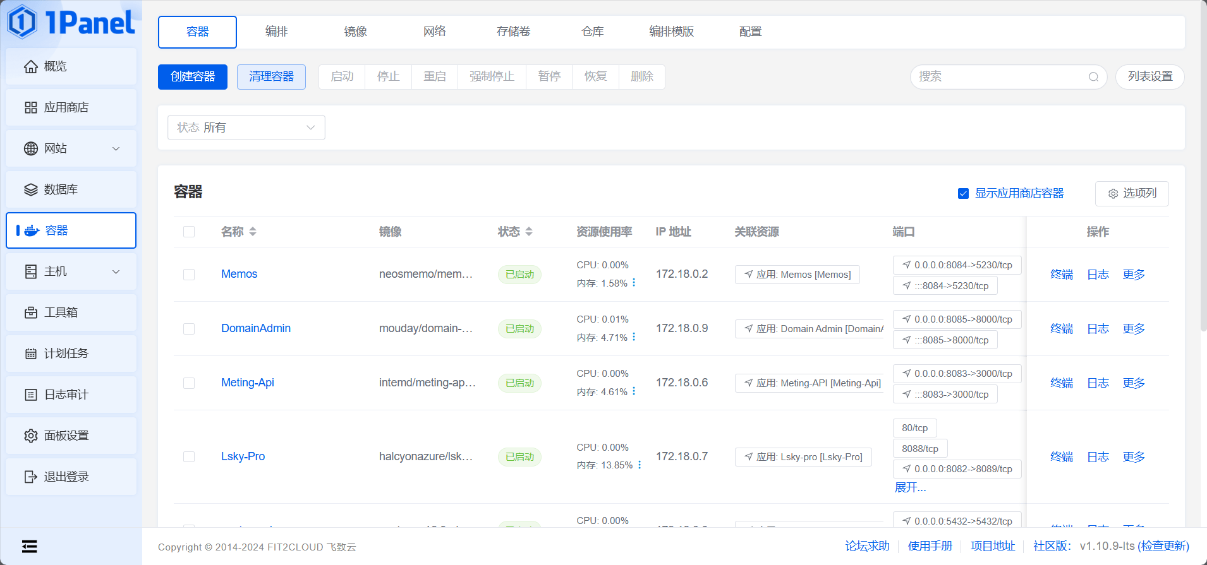Open the 应用商店 sidebar item
Screen dimensions: 1207x565
tap(71, 107)
